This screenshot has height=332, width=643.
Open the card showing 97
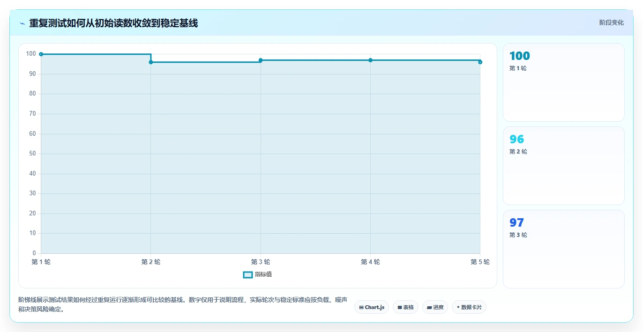564,249
